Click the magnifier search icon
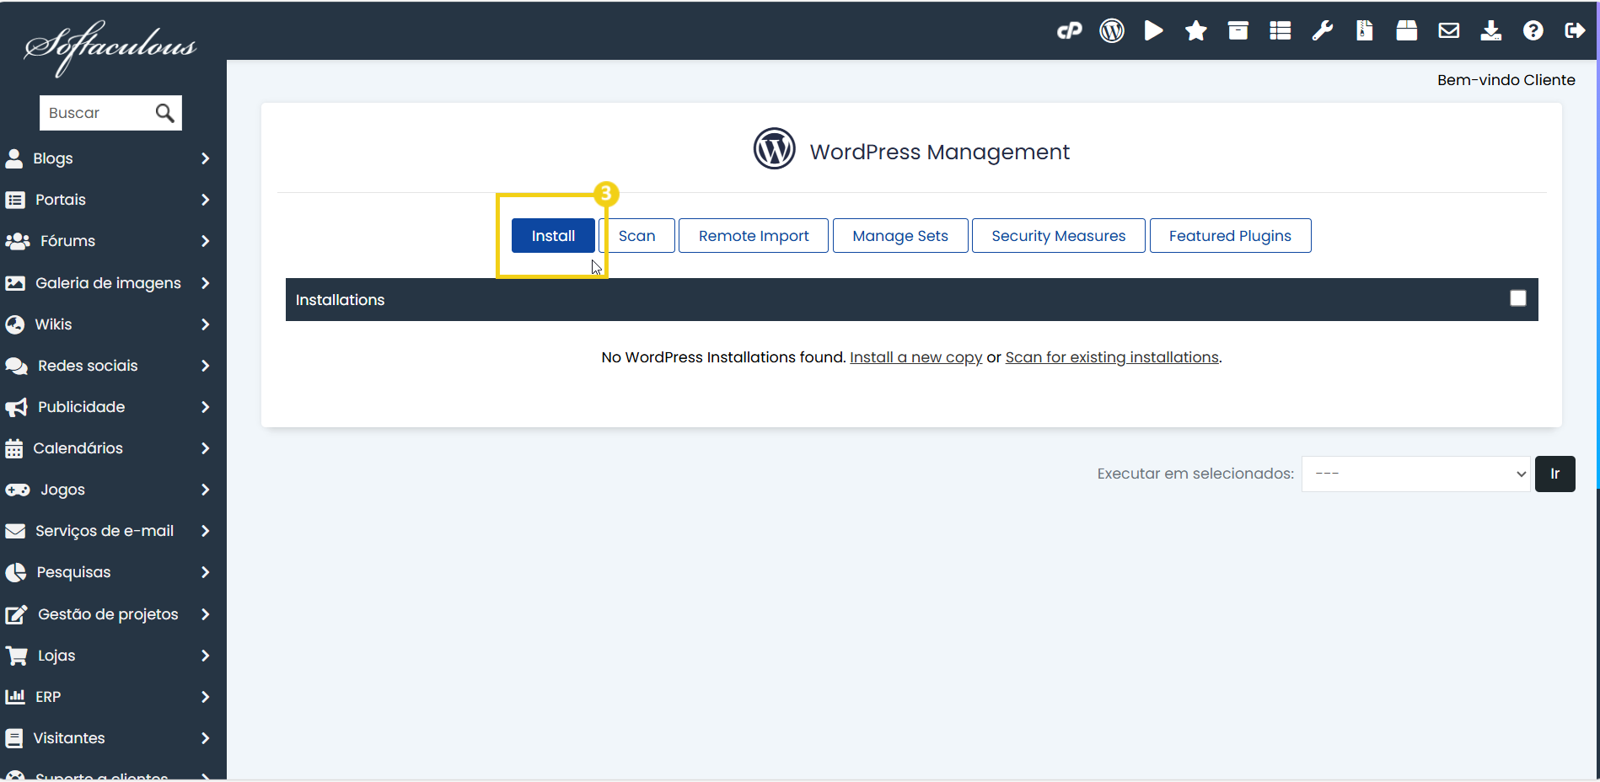1600x782 pixels. point(165,113)
